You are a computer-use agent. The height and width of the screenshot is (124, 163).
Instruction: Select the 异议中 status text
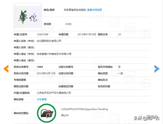[65, 115]
